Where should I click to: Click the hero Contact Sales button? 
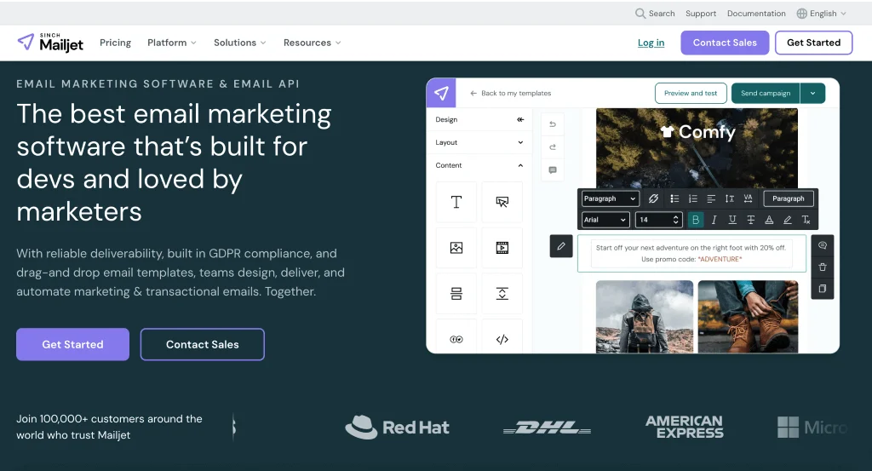(203, 344)
